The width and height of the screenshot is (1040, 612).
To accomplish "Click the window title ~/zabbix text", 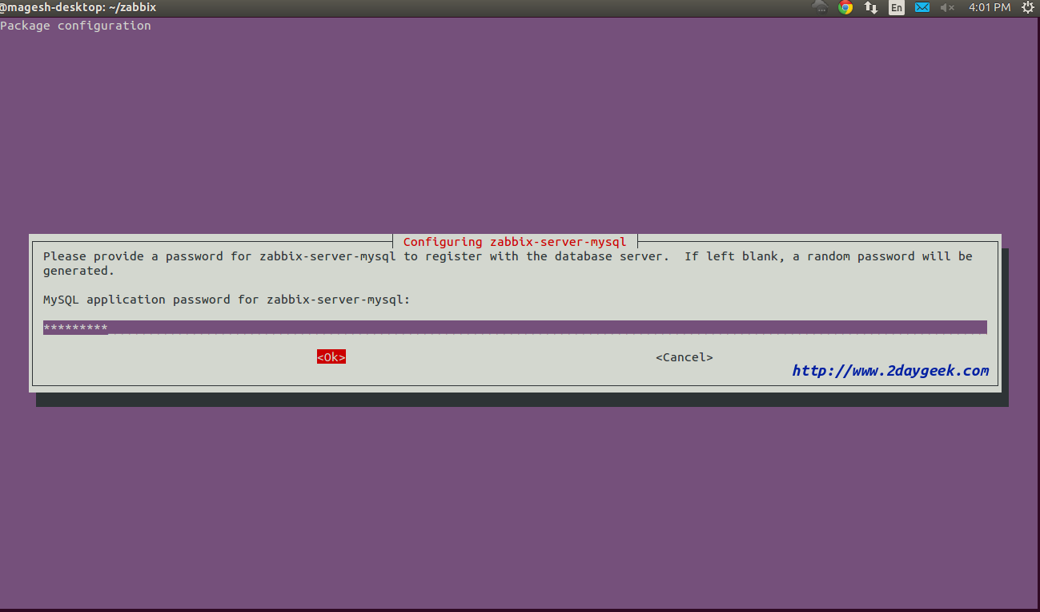I will pyautogui.click(x=133, y=7).
